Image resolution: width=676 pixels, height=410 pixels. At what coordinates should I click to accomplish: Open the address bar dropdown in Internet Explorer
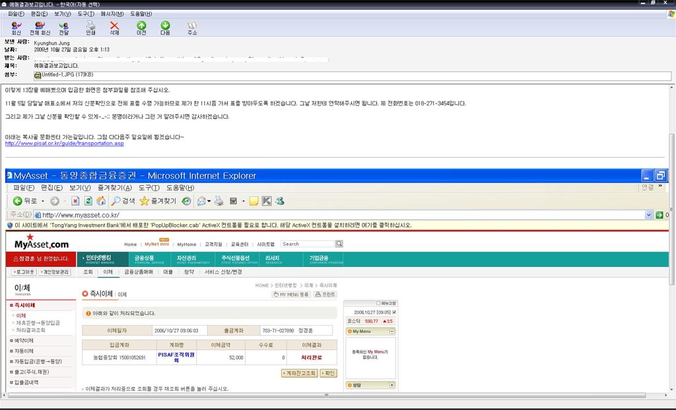click(x=648, y=215)
